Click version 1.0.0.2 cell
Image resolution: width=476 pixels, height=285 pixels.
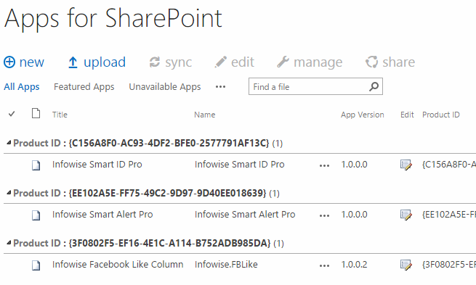coord(354,265)
